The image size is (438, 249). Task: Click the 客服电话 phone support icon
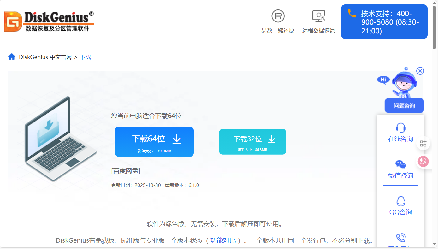[400, 237]
